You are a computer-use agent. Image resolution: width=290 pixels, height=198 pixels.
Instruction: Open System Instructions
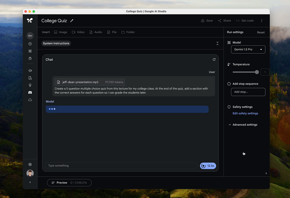[x=56, y=43]
